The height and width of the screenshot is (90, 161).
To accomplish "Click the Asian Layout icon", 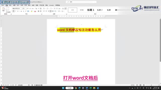I will (59, 8).
